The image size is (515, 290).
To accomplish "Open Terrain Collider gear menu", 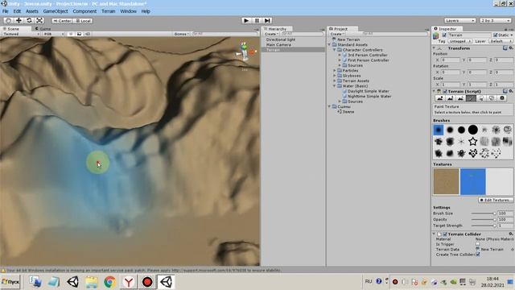I will pos(511,234).
